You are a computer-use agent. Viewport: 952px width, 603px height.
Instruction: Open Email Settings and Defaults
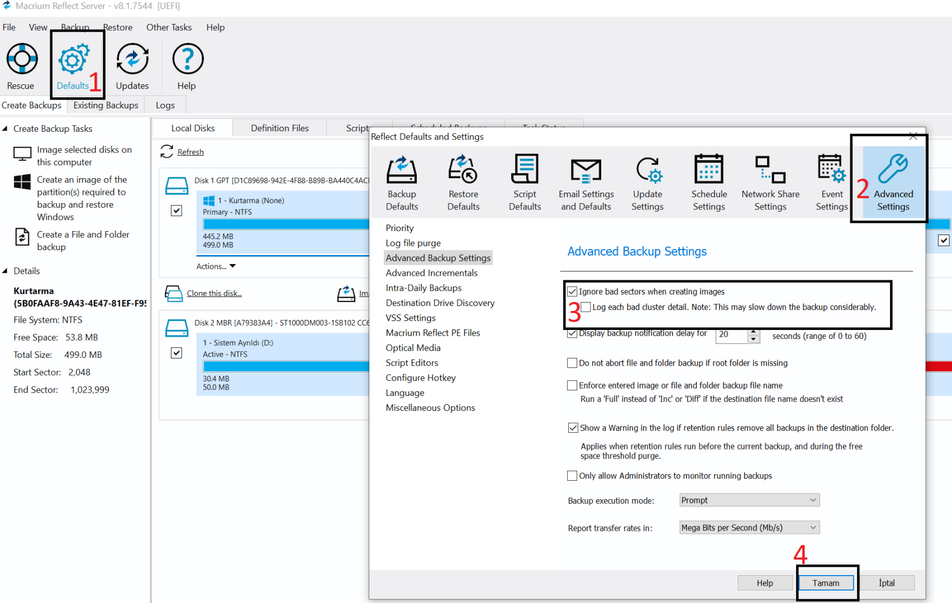tap(586, 183)
